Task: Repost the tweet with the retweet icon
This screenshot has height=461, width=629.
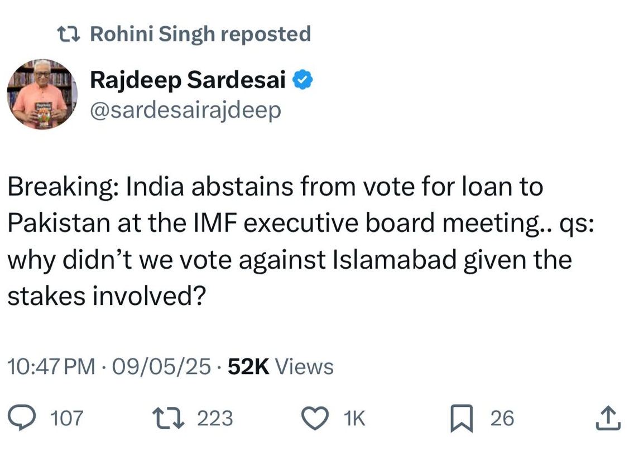Action: (x=169, y=418)
